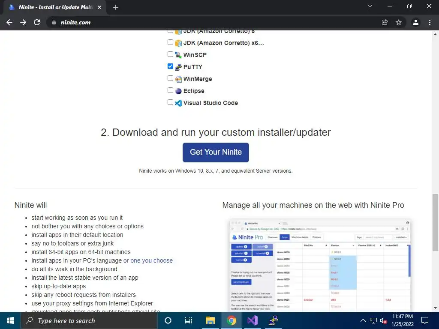The height and width of the screenshot is (329, 439).
Task: Bookmark this tab with the star icon
Action: point(399,22)
